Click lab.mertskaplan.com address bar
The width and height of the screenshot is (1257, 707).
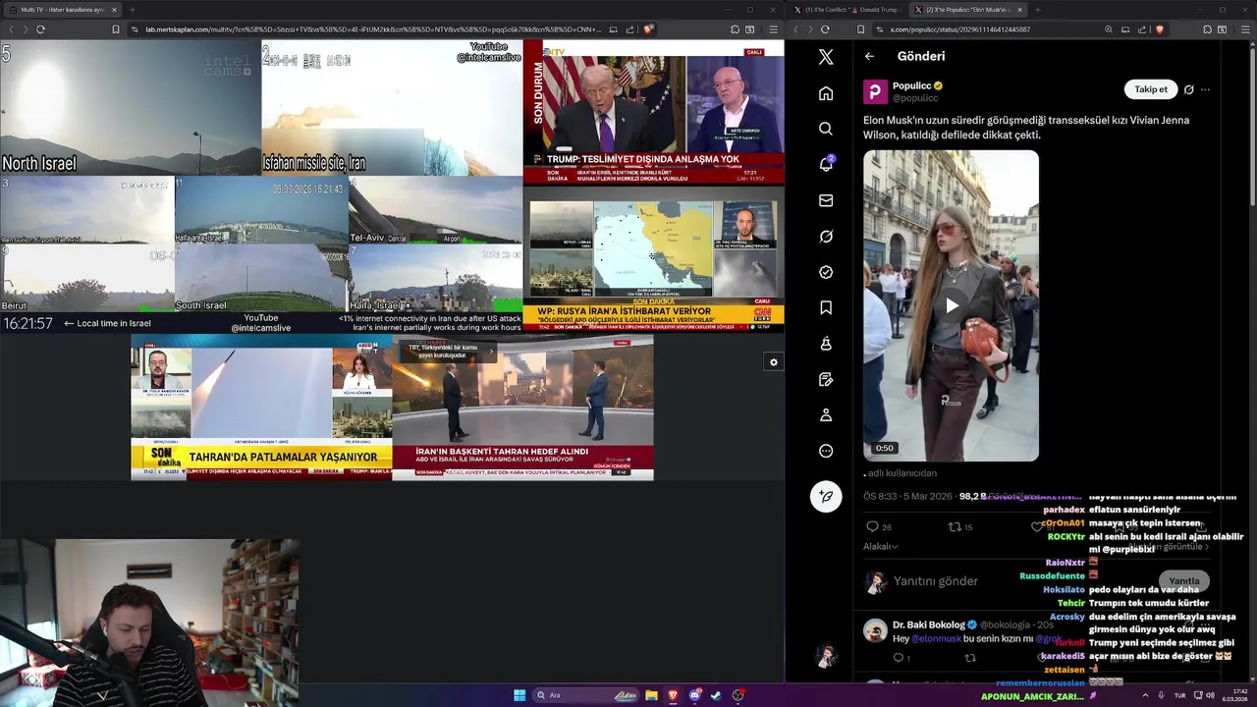pos(373,29)
